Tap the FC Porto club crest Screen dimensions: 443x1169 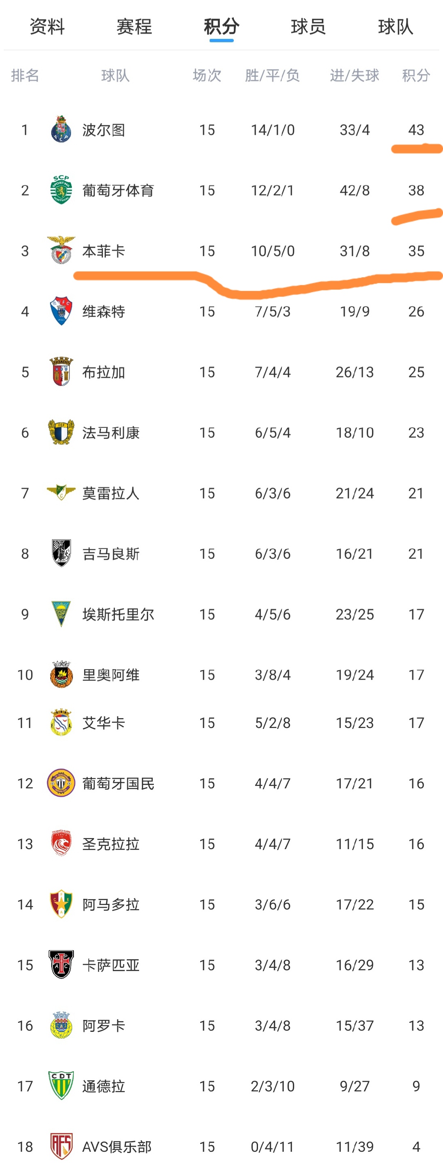click(x=61, y=129)
